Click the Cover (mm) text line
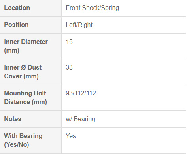This screenshot has width=187, height=154. click(21, 76)
